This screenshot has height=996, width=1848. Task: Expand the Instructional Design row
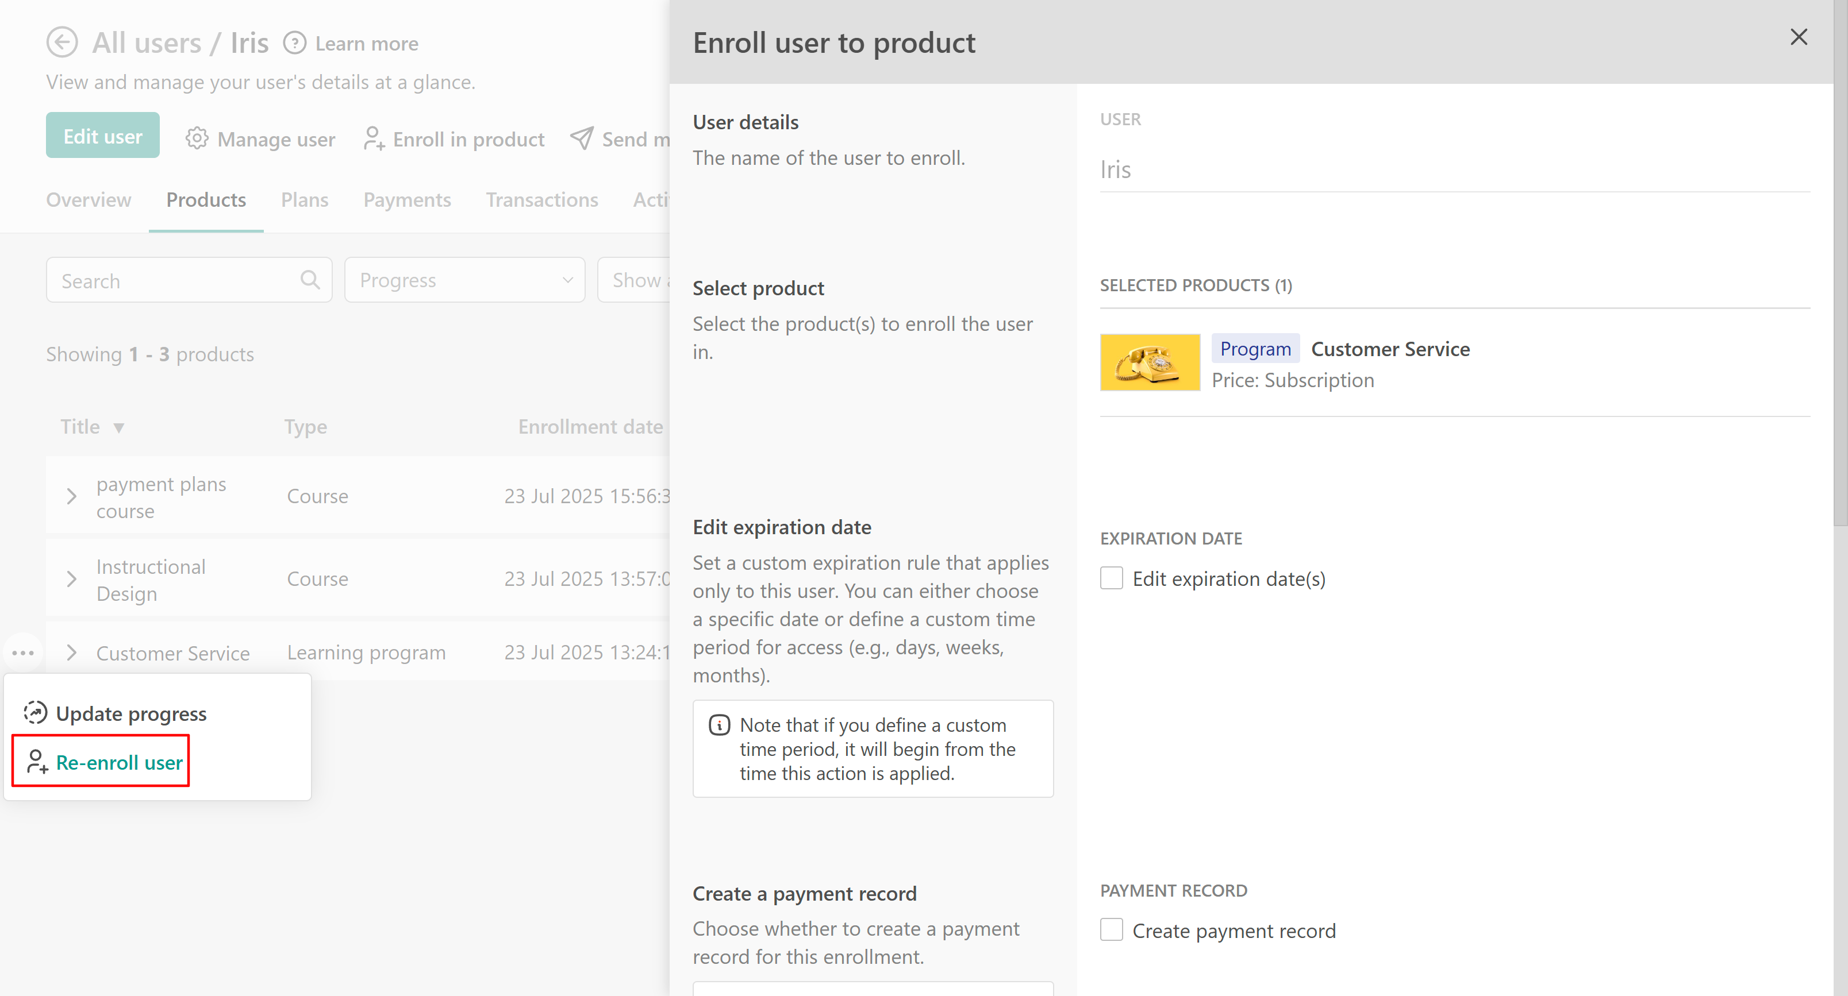71,578
